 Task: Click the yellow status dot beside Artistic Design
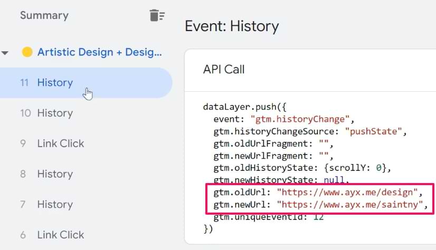(x=27, y=52)
